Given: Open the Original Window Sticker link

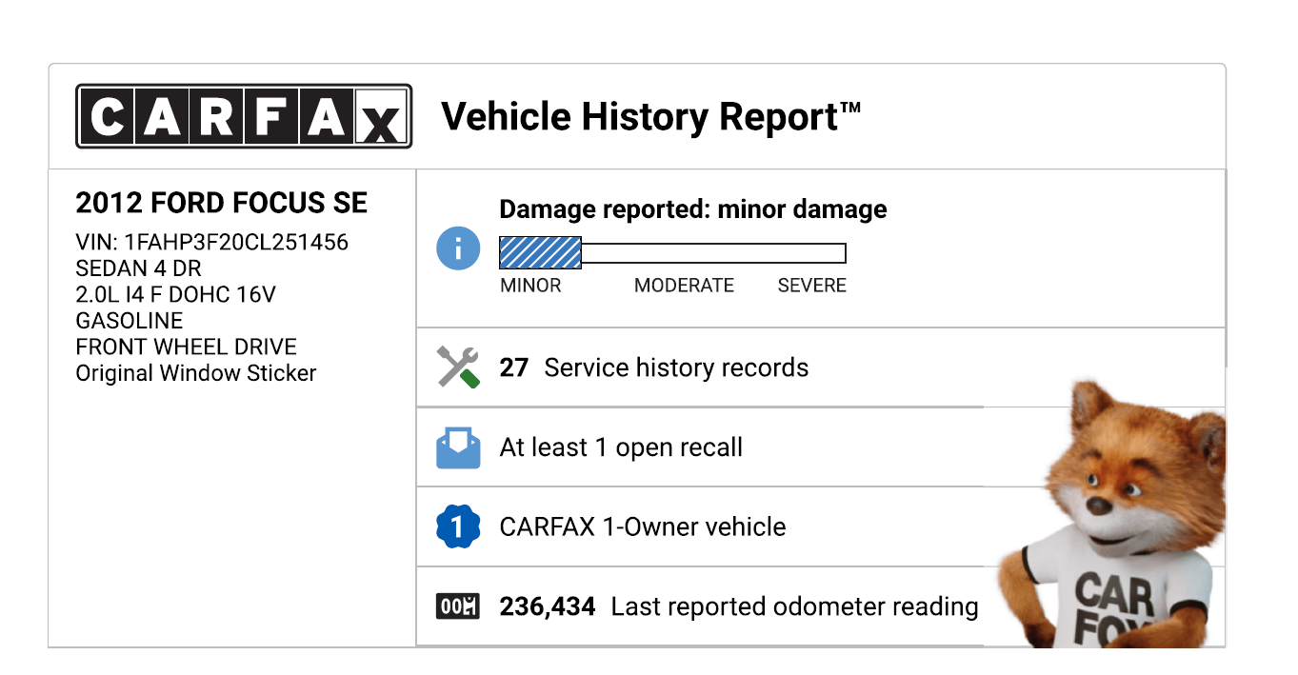Looking at the screenshot, I should coord(196,373).
